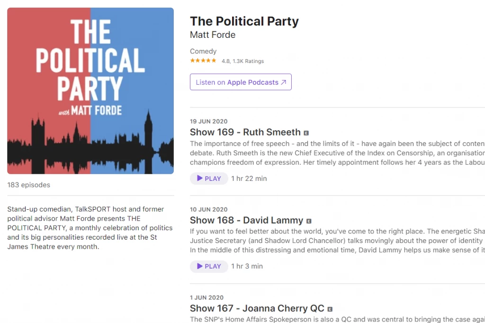
Task: Open Show 169 - Ruth Smeeth title
Action: tap(245, 132)
